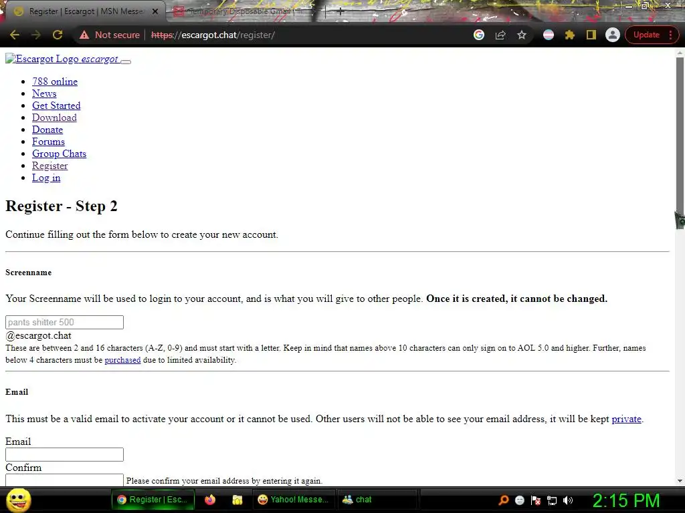Switch to the chat taskbar window
The image size is (685, 513).
(377, 500)
